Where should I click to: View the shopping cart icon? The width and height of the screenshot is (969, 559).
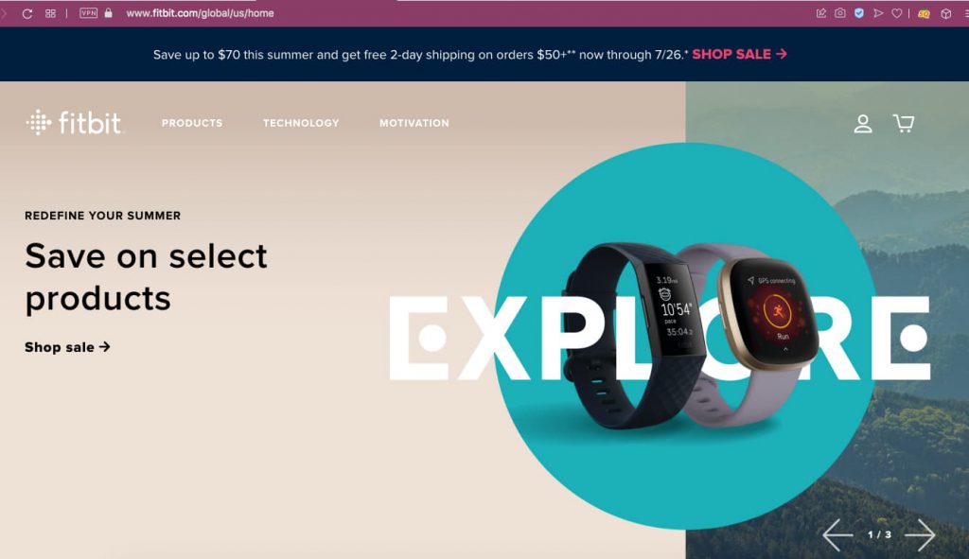click(904, 123)
